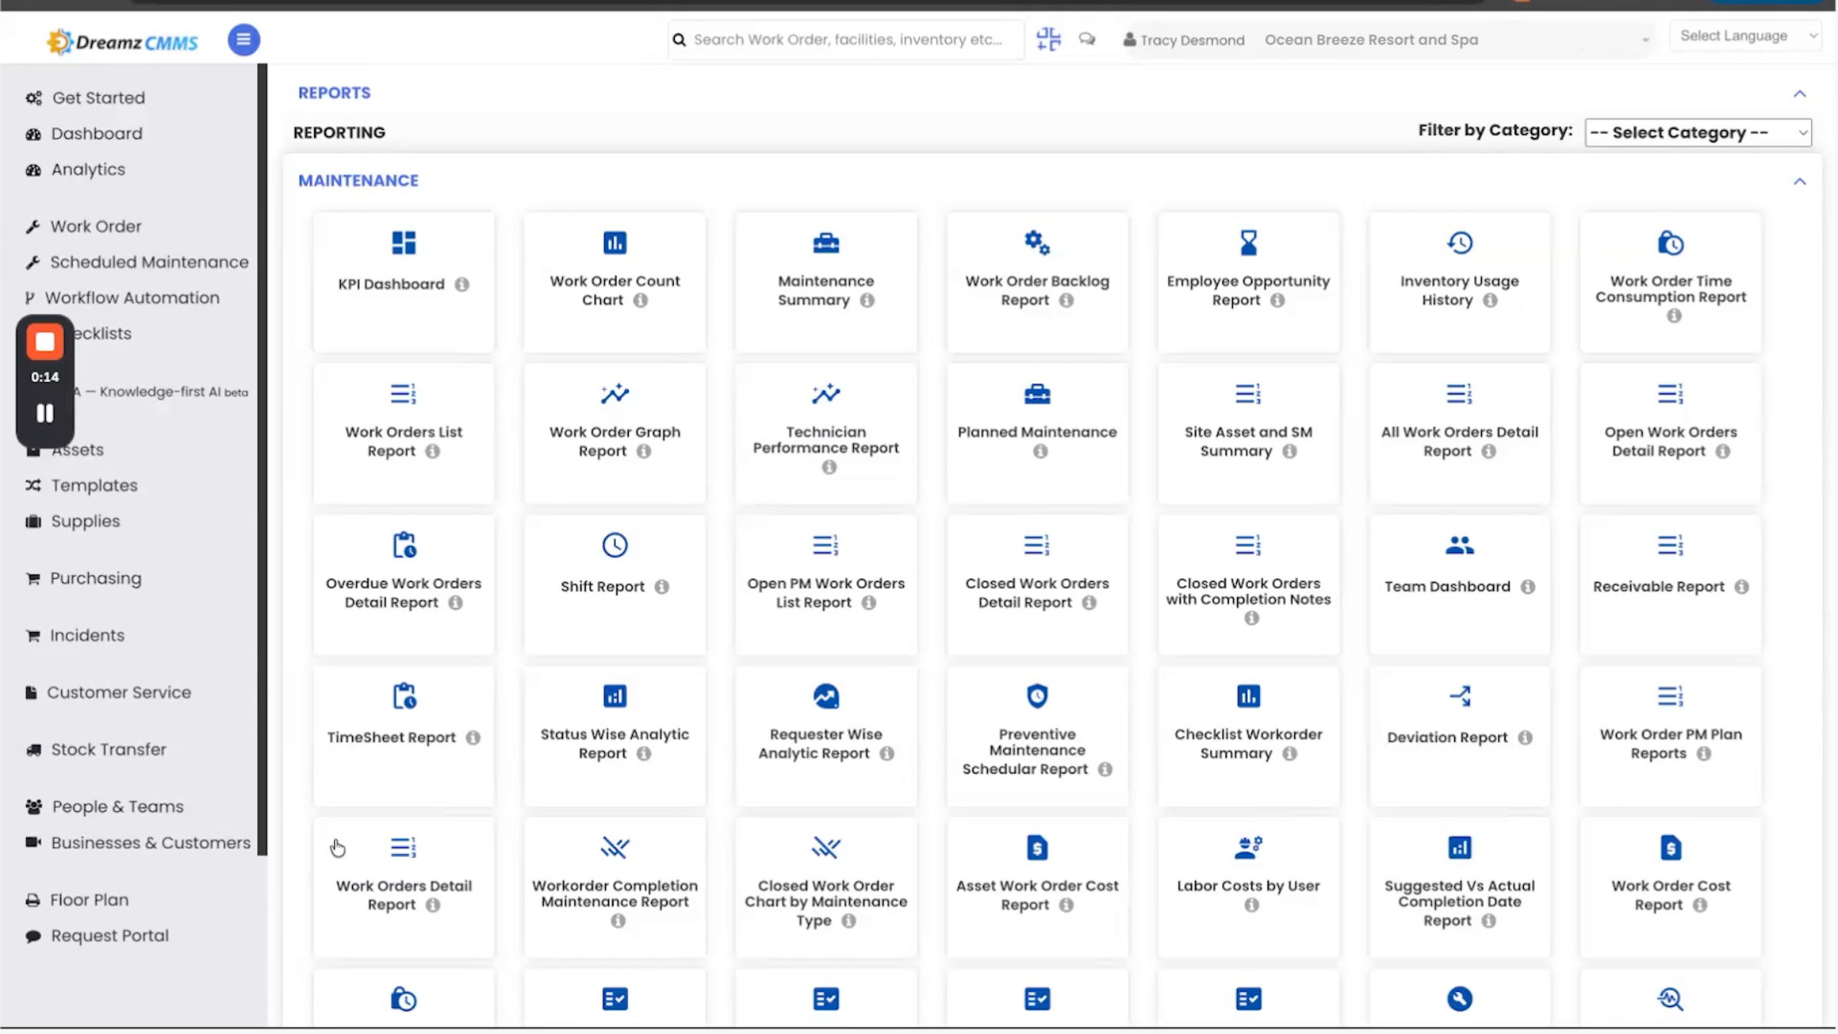The image size is (1838, 1034).
Task: Open Ocean Breeze Resort and Spa dropdown
Action: point(1457,40)
